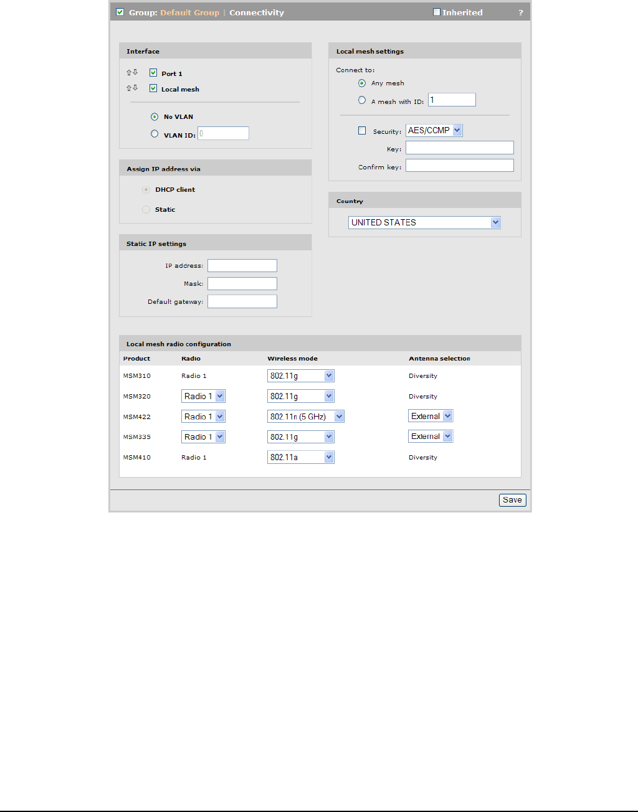The height and width of the screenshot is (812, 638).
Task: Click MSM410 Radio 1 text
Action: (194, 458)
